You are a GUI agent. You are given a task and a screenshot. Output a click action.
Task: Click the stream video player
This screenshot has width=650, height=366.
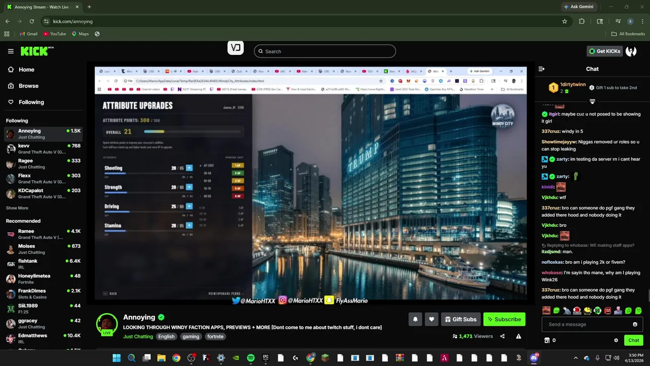pyautogui.click(x=311, y=183)
